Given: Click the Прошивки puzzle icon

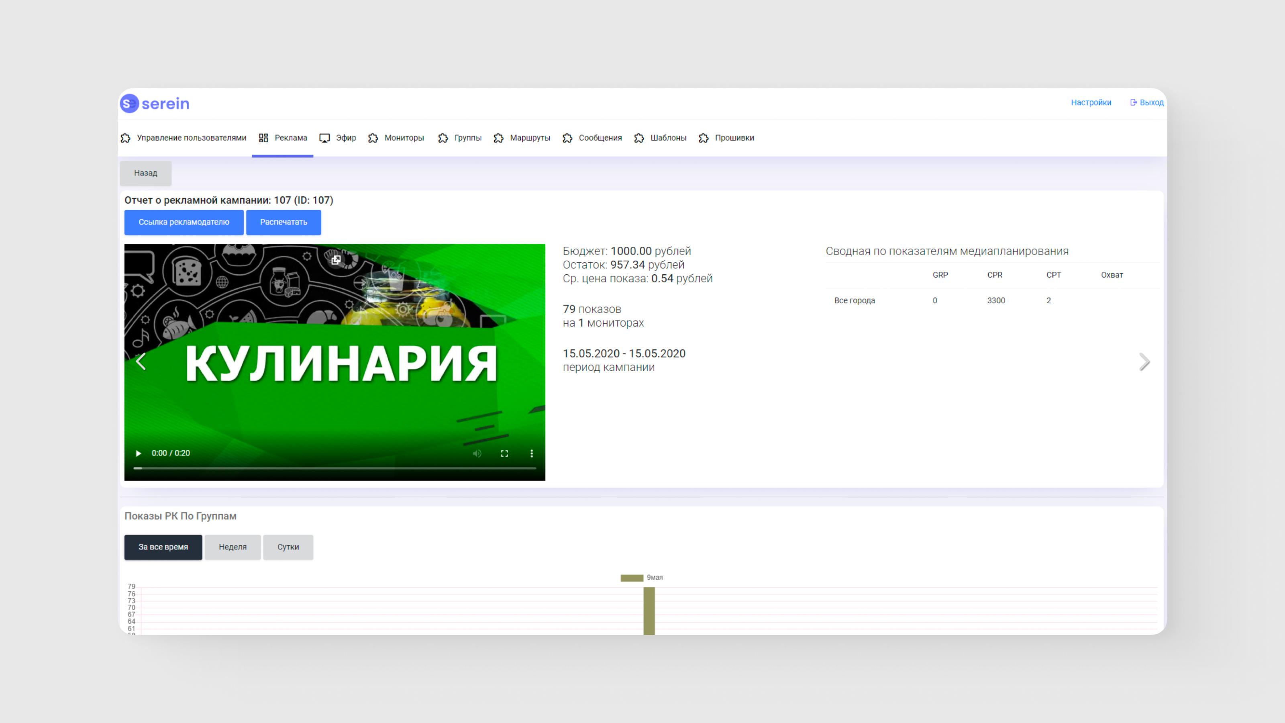Looking at the screenshot, I should [x=704, y=138].
